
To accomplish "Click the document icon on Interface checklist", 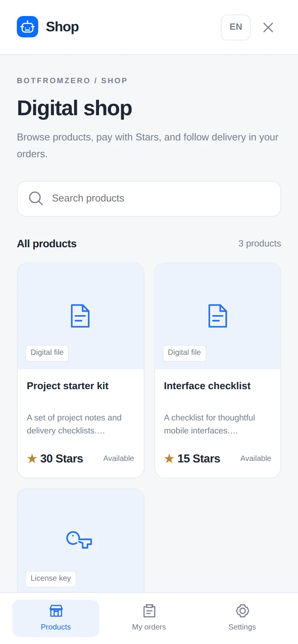I will click(x=218, y=316).
